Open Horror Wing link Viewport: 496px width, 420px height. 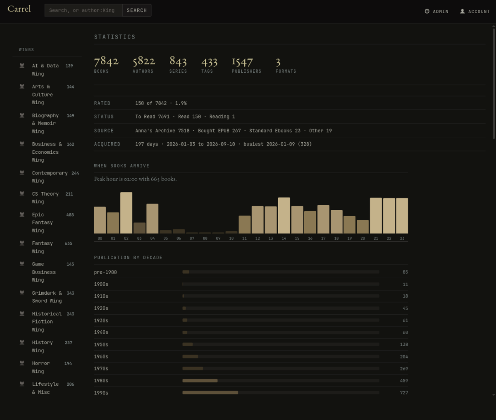41,367
